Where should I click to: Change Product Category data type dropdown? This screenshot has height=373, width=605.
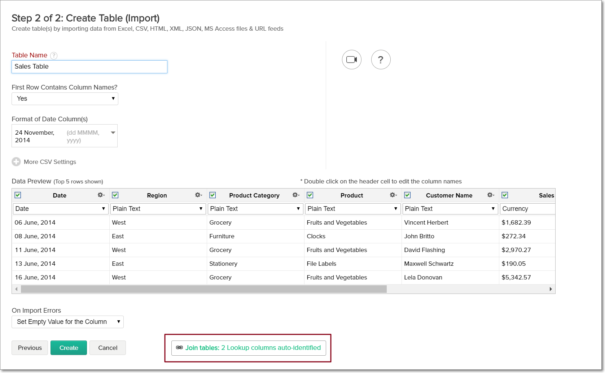point(255,209)
